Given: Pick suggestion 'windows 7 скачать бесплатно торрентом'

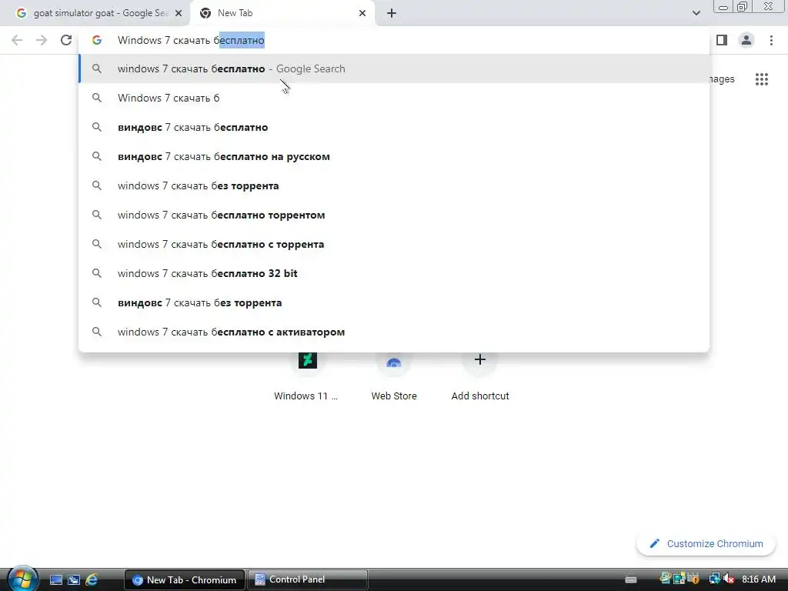Looking at the screenshot, I should pyautogui.click(x=394, y=215).
